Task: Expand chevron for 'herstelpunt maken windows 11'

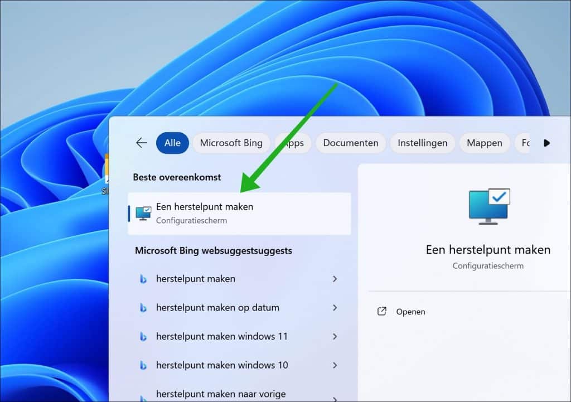Action: click(x=335, y=336)
